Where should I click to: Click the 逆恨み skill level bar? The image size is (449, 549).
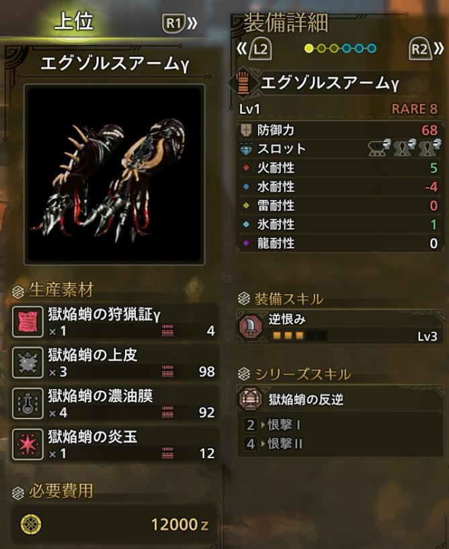[300, 336]
